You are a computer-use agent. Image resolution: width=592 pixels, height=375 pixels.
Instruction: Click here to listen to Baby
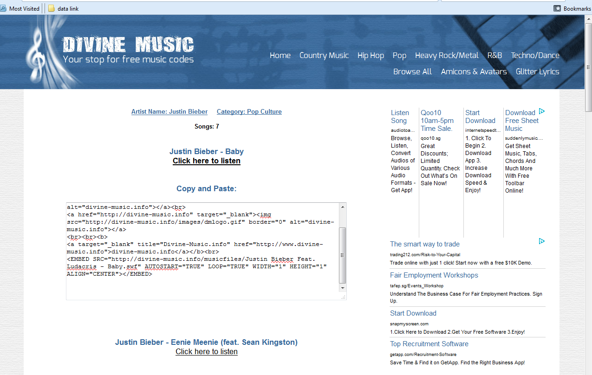(207, 161)
